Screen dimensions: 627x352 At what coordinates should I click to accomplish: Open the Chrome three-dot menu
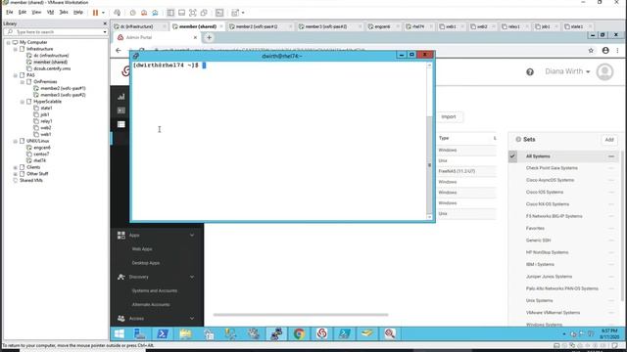click(x=618, y=50)
